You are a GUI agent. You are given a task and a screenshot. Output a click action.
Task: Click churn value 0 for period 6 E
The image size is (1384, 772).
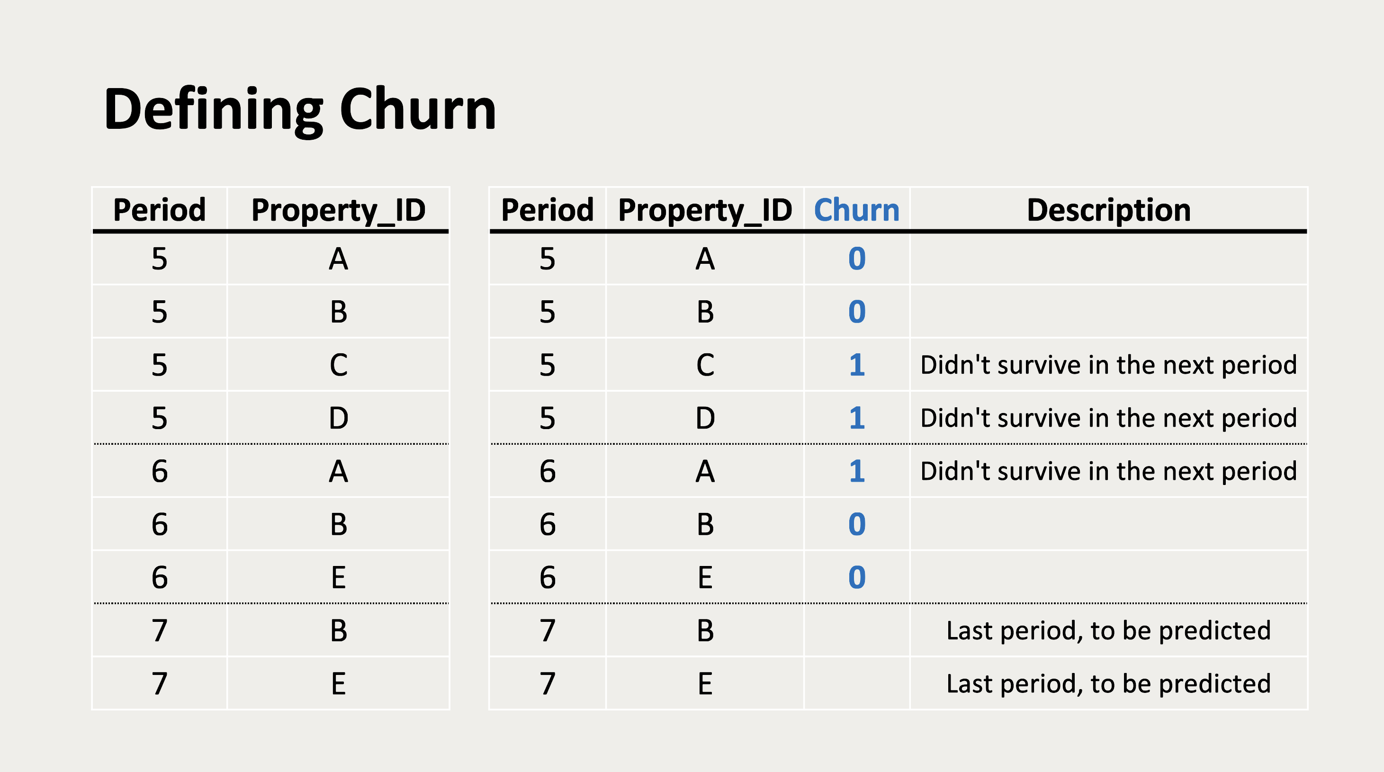[x=857, y=577]
